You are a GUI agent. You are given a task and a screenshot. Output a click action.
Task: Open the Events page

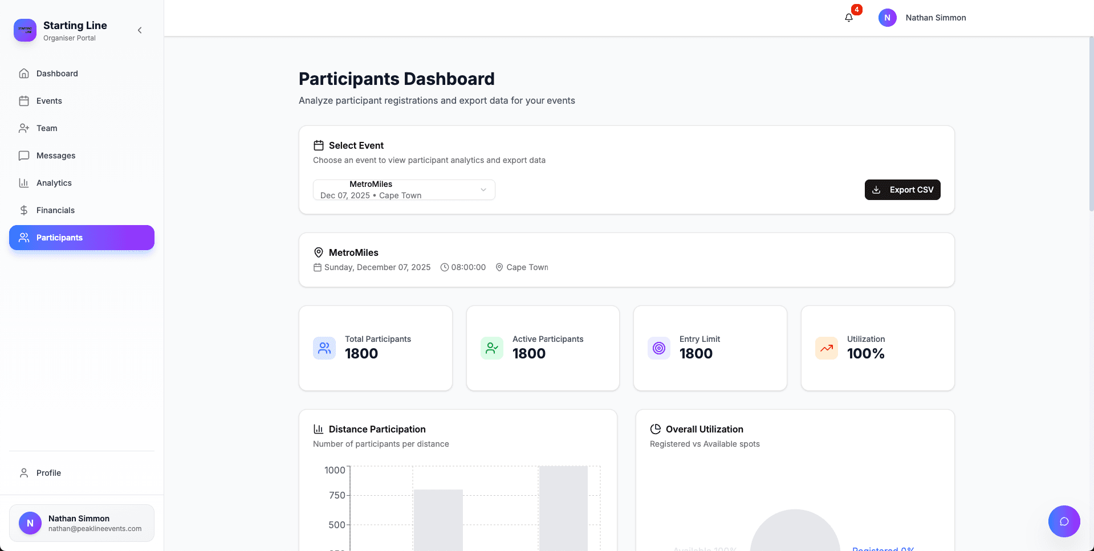click(x=49, y=101)
